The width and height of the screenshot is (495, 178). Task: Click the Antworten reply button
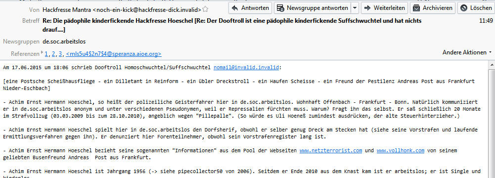click(x=250, y=8)
